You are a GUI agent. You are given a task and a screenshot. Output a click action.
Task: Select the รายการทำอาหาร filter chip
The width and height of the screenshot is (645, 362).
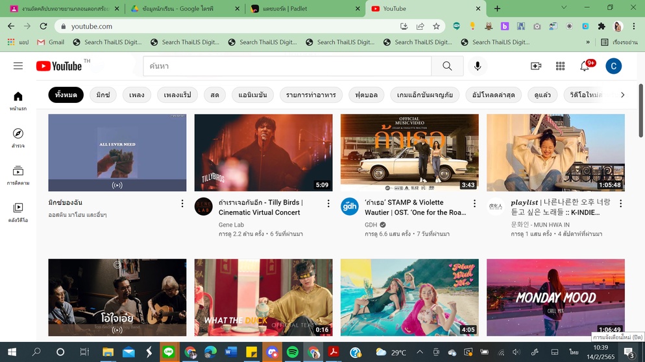coord(311,95)
